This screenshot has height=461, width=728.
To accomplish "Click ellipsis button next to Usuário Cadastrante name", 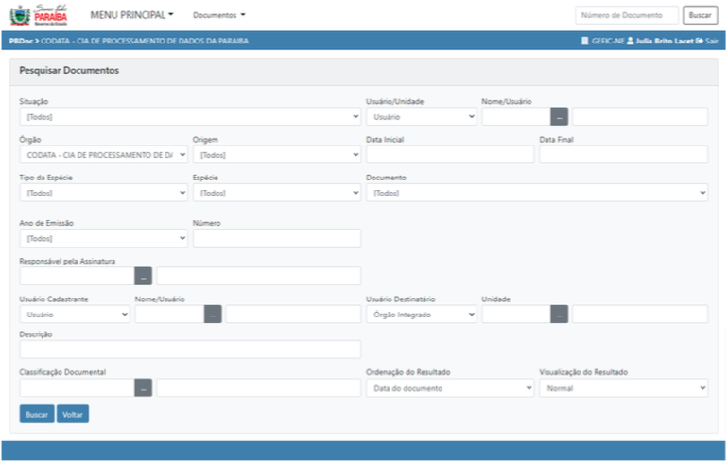I will [x=213, y=315].
